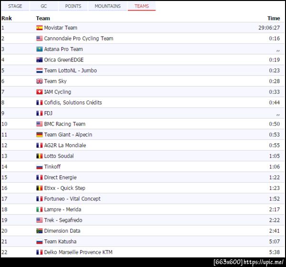Open the Cannondale Pro Cycling Team link
The width and height of the screenshot is (286, 267).
click(79, 39)
